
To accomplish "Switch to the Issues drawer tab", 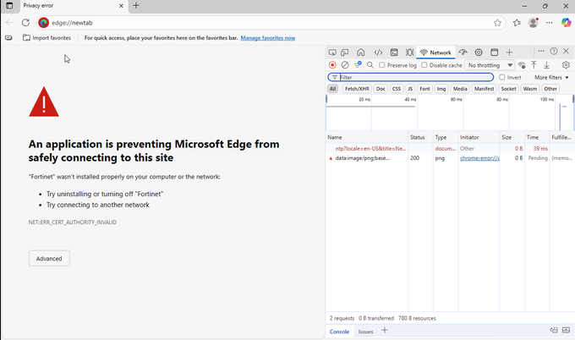I will [x=365, y=332].
